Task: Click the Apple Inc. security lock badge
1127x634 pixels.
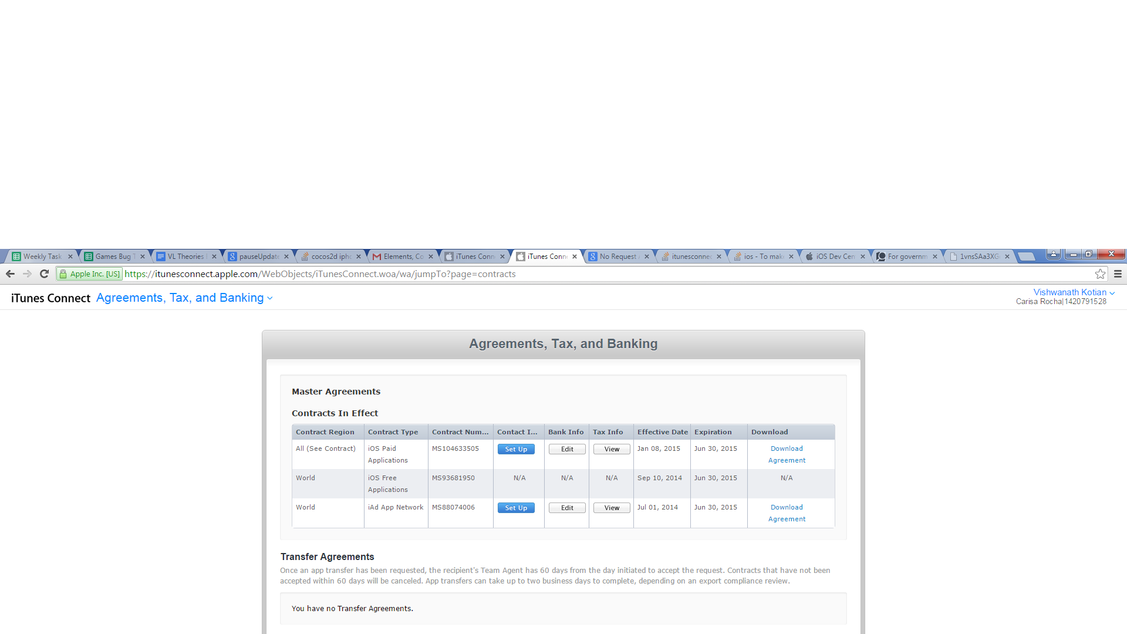Action: [x=89, y=274]
